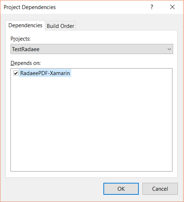184x202 pixels.
Task: Click the tab panel margin below the list
Action: (91, 174)
